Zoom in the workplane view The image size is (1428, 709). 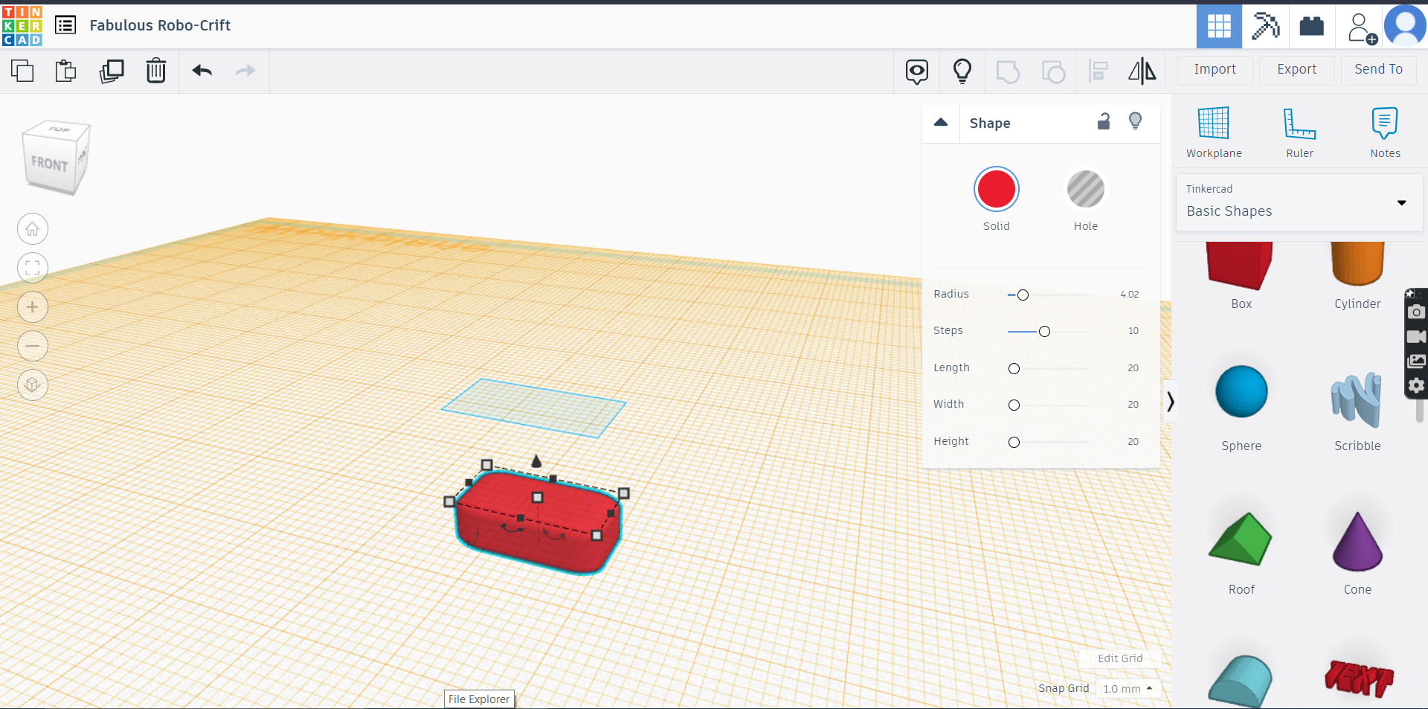tap(33, 307)
